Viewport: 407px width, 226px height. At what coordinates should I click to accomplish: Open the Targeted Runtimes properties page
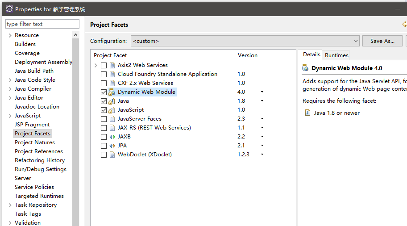point(39,196)
